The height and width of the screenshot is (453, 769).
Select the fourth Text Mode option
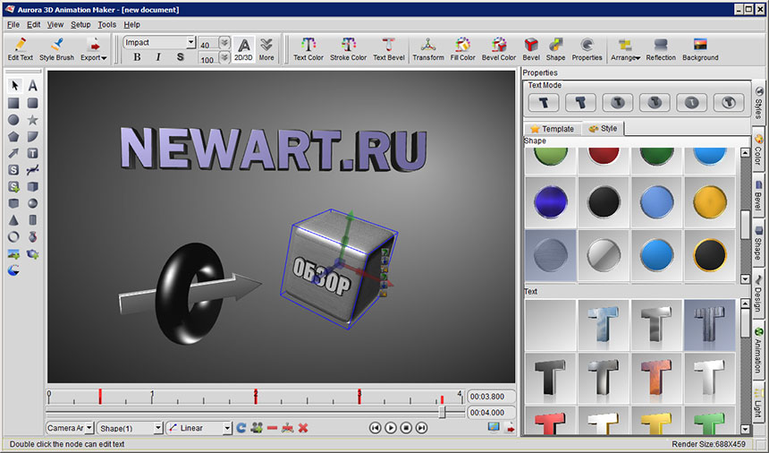click(x=655, y=103)
